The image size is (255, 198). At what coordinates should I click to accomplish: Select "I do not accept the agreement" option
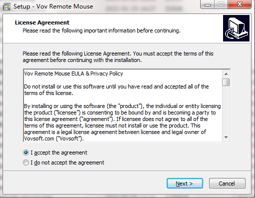26,162
